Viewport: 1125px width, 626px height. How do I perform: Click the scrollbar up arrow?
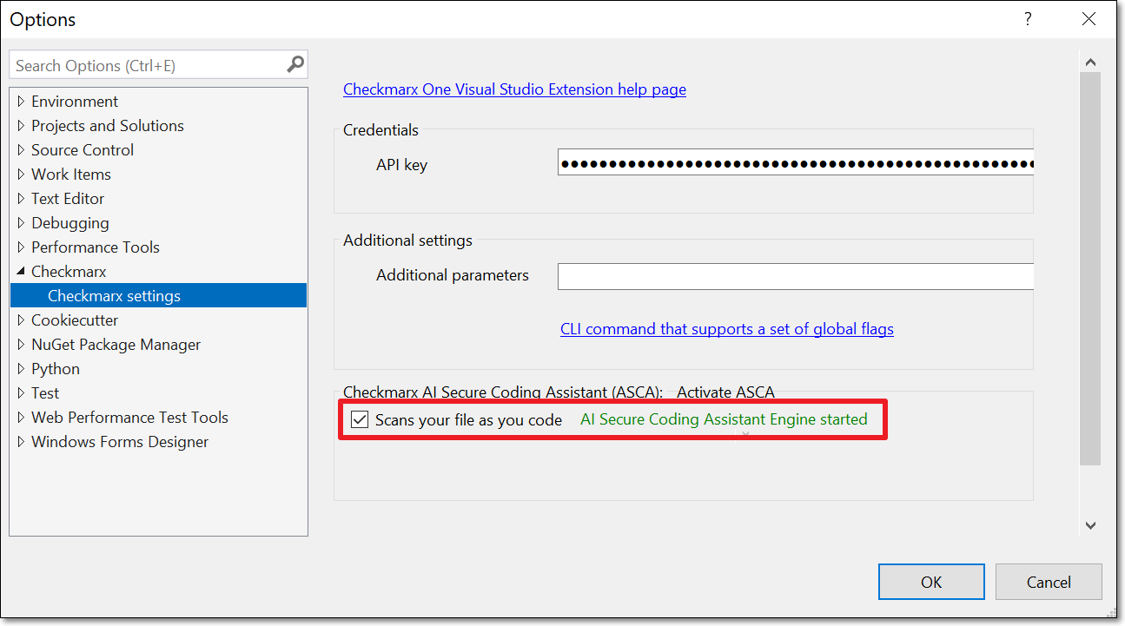coord(1090,63)
